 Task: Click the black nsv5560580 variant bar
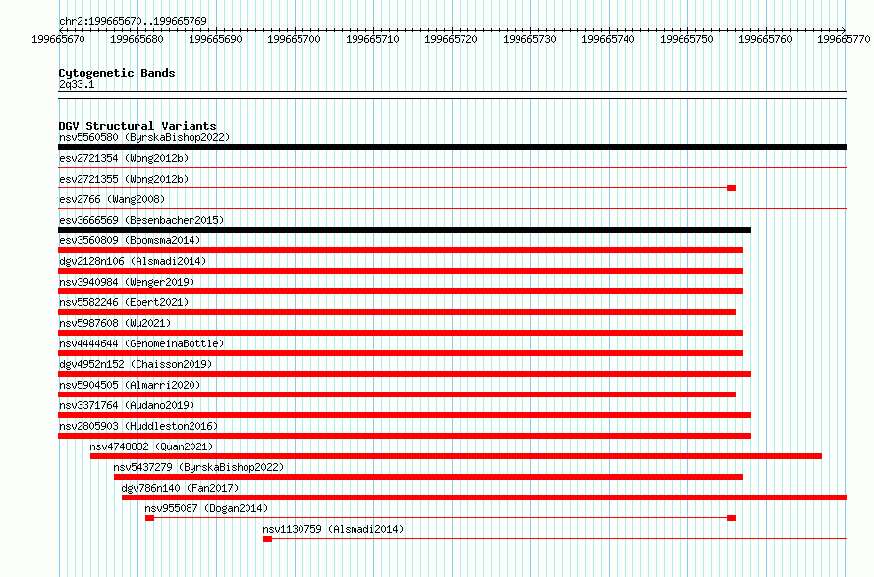click(x=452, y=147)
